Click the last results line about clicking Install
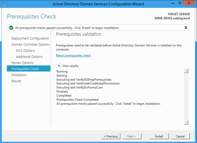This screenshot has height=143, width=197. (x=108, y=104)
